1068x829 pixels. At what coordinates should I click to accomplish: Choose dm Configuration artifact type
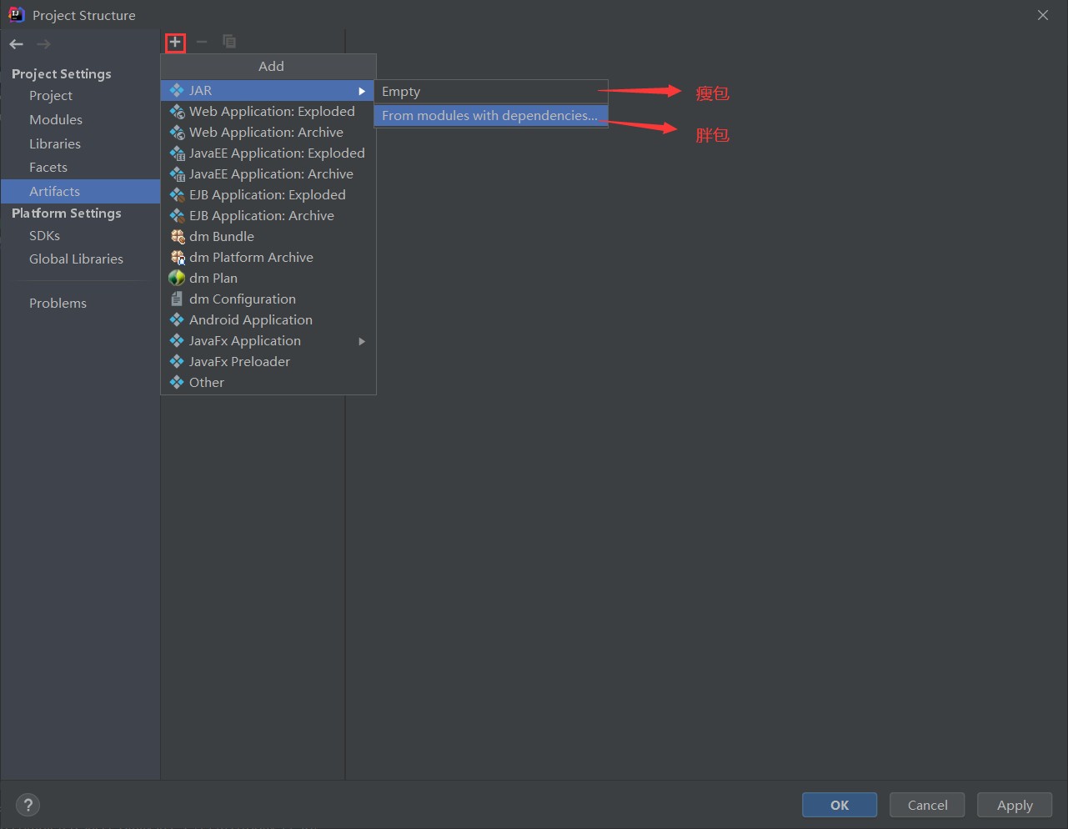coord(268,299)
